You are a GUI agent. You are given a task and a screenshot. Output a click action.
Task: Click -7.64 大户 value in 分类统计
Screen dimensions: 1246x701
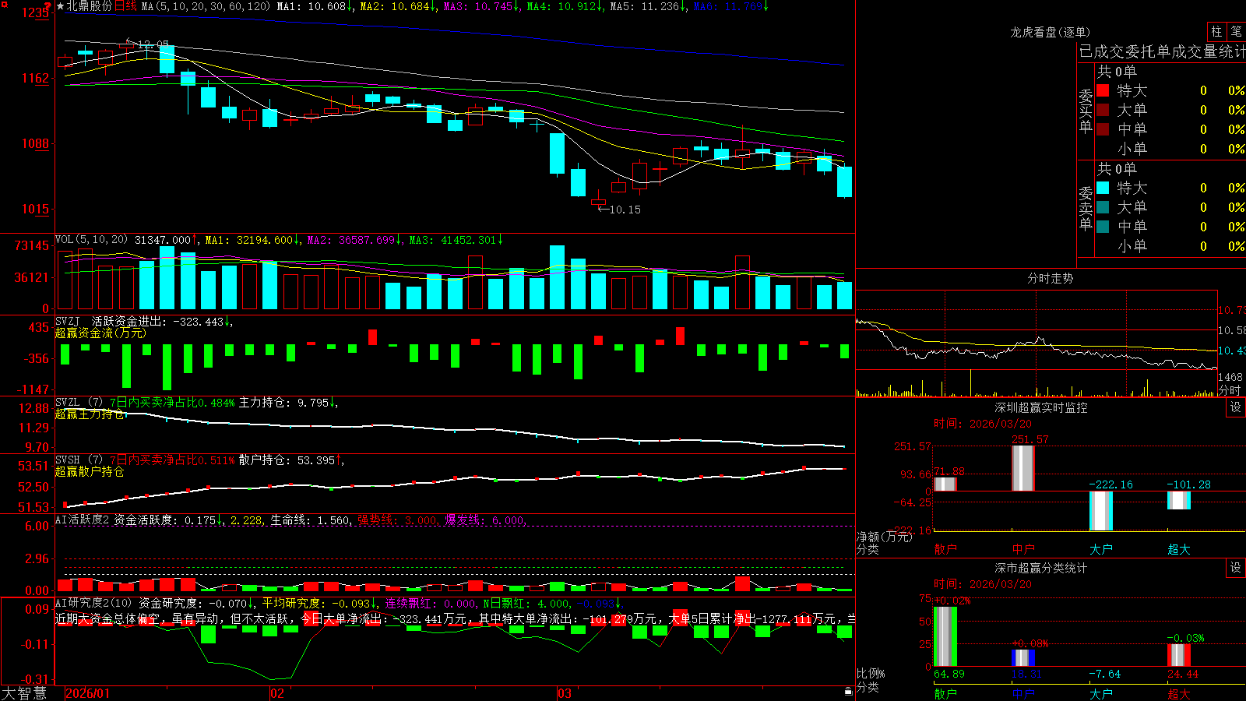tap(1104, 674)
